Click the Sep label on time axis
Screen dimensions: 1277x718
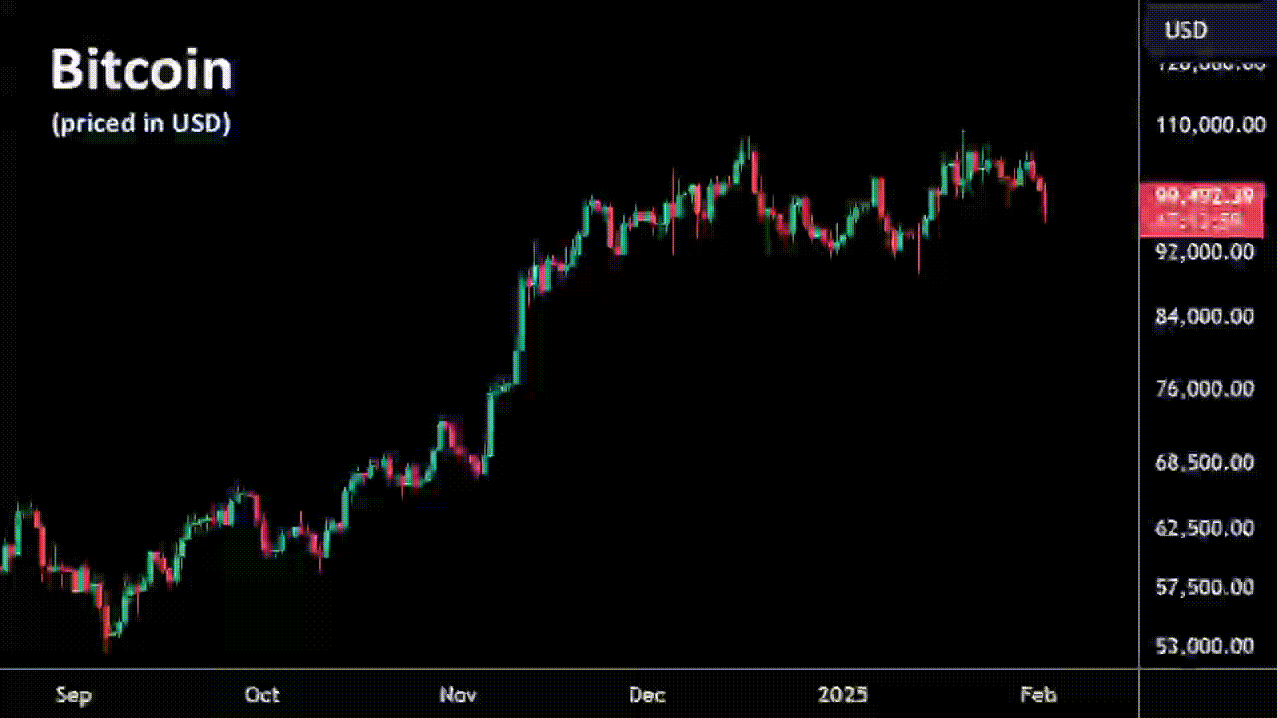tap(73, 695)
